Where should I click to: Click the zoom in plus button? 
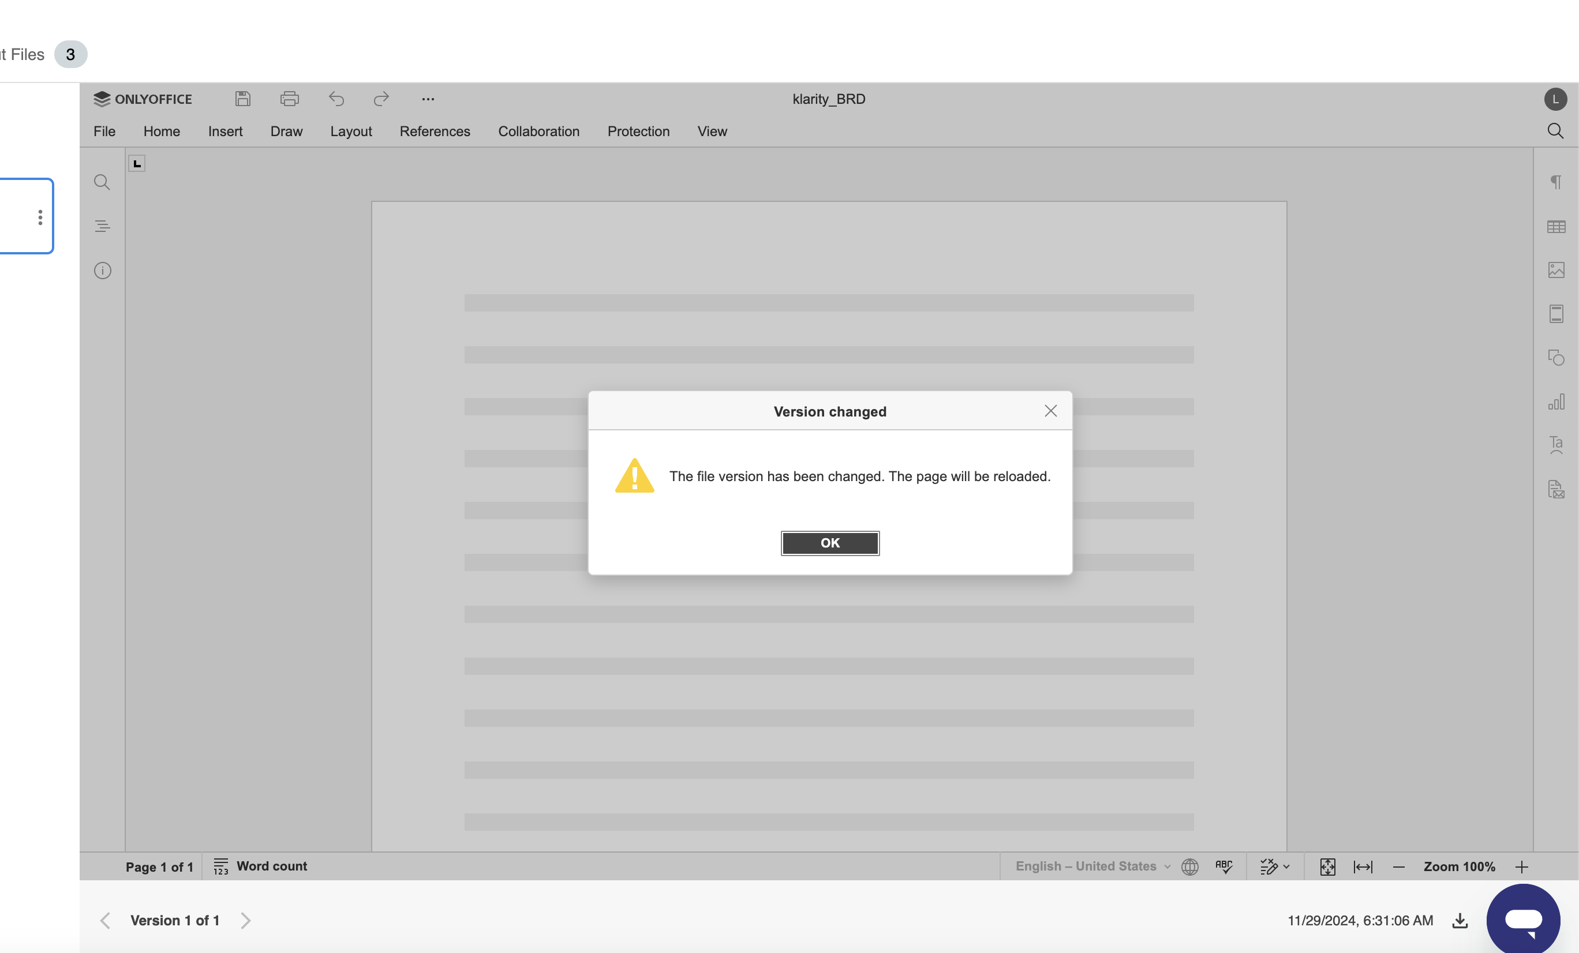(x=1522, y=866)
